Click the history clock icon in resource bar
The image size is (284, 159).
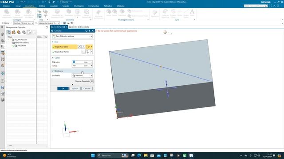coord(3,81)
